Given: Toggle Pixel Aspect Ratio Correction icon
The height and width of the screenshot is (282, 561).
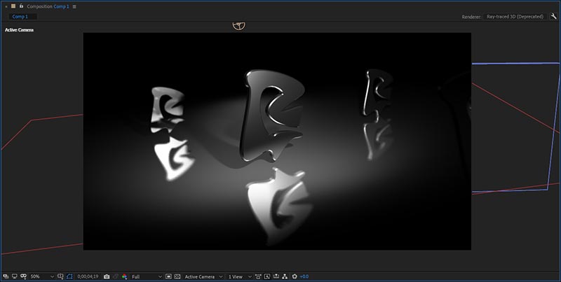Looking at the screenshot, I should click(258, 276).
